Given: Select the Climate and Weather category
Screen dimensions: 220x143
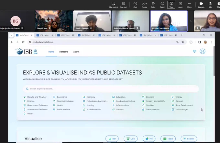Looking at the screenshot, I should tap(35, 97).
